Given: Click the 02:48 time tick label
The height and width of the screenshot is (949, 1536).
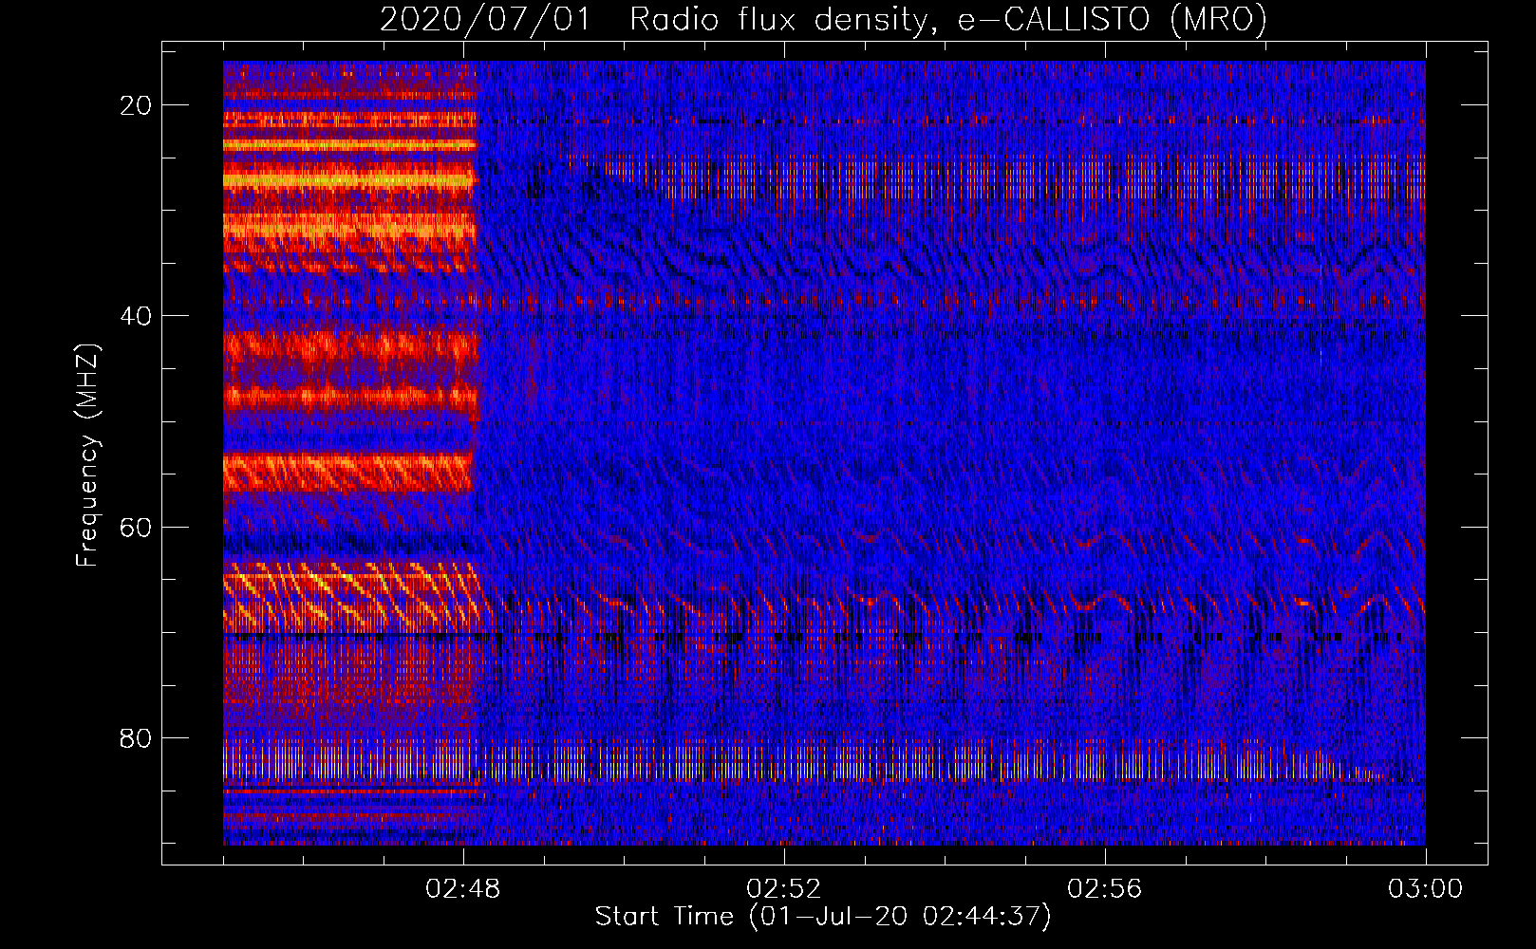Looking at the screenshot, I should (463, 889).
